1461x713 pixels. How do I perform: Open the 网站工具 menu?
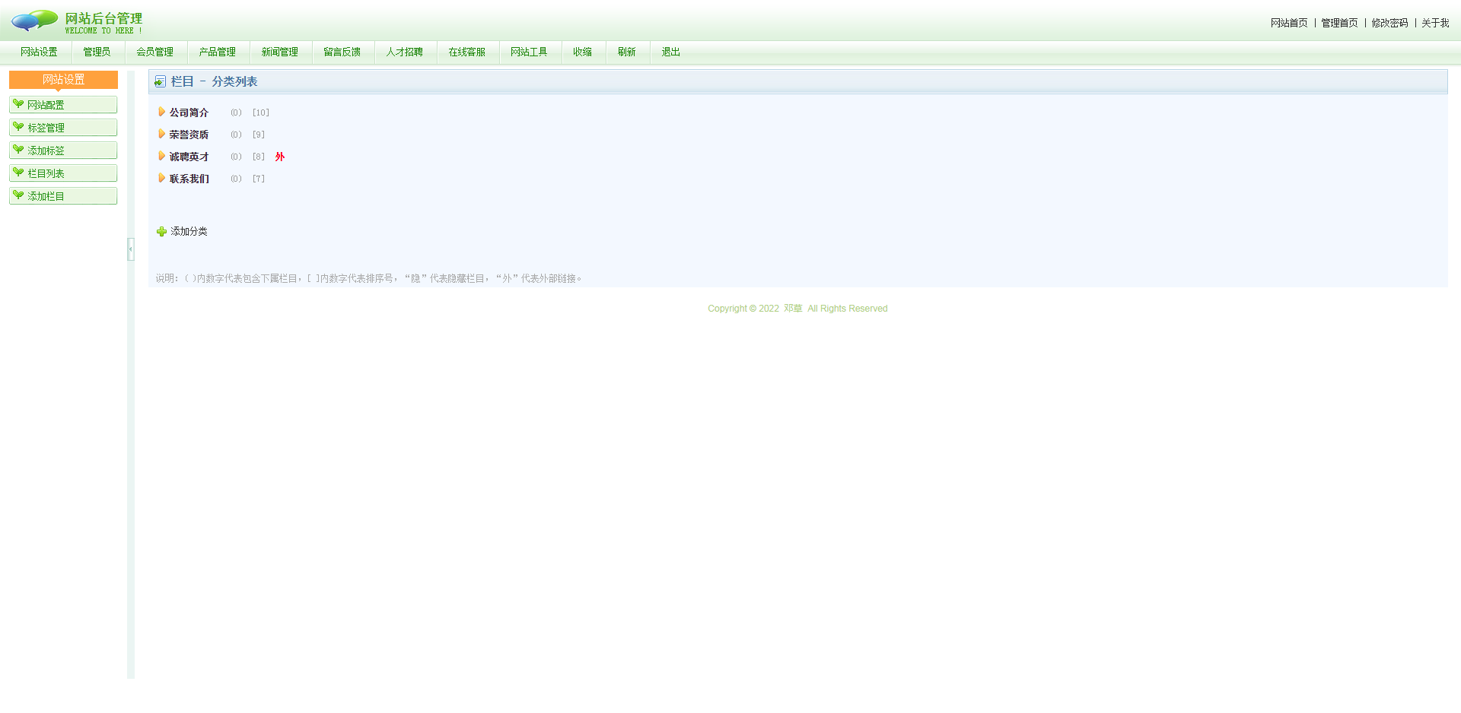(x=530, y=52)
